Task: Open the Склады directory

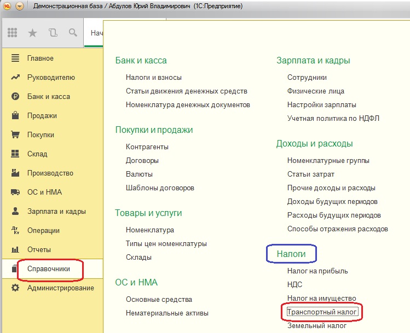Action: pos(138,257)
